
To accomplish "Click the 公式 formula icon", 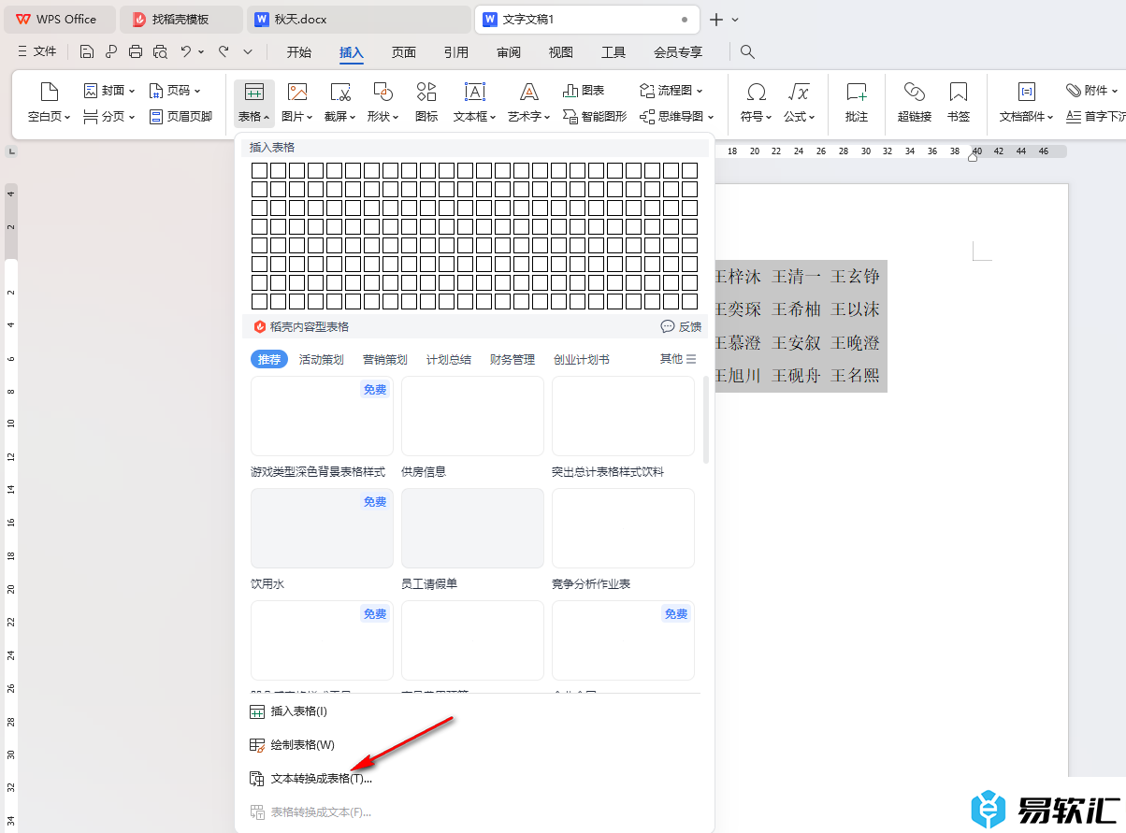I will coord(799,92).
